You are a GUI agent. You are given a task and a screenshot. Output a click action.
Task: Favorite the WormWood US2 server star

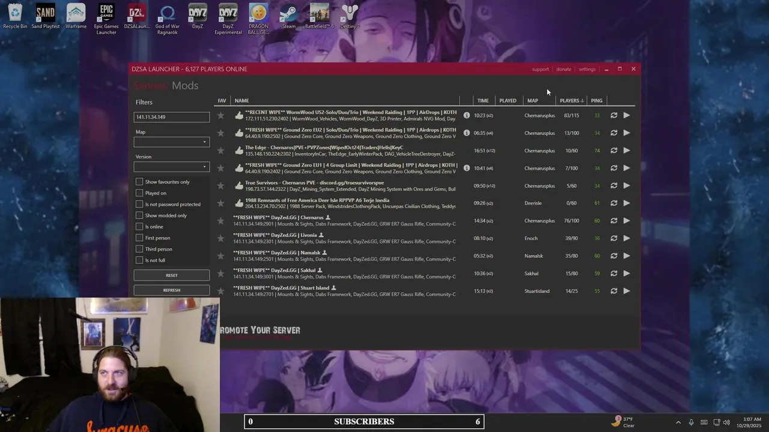220,115
